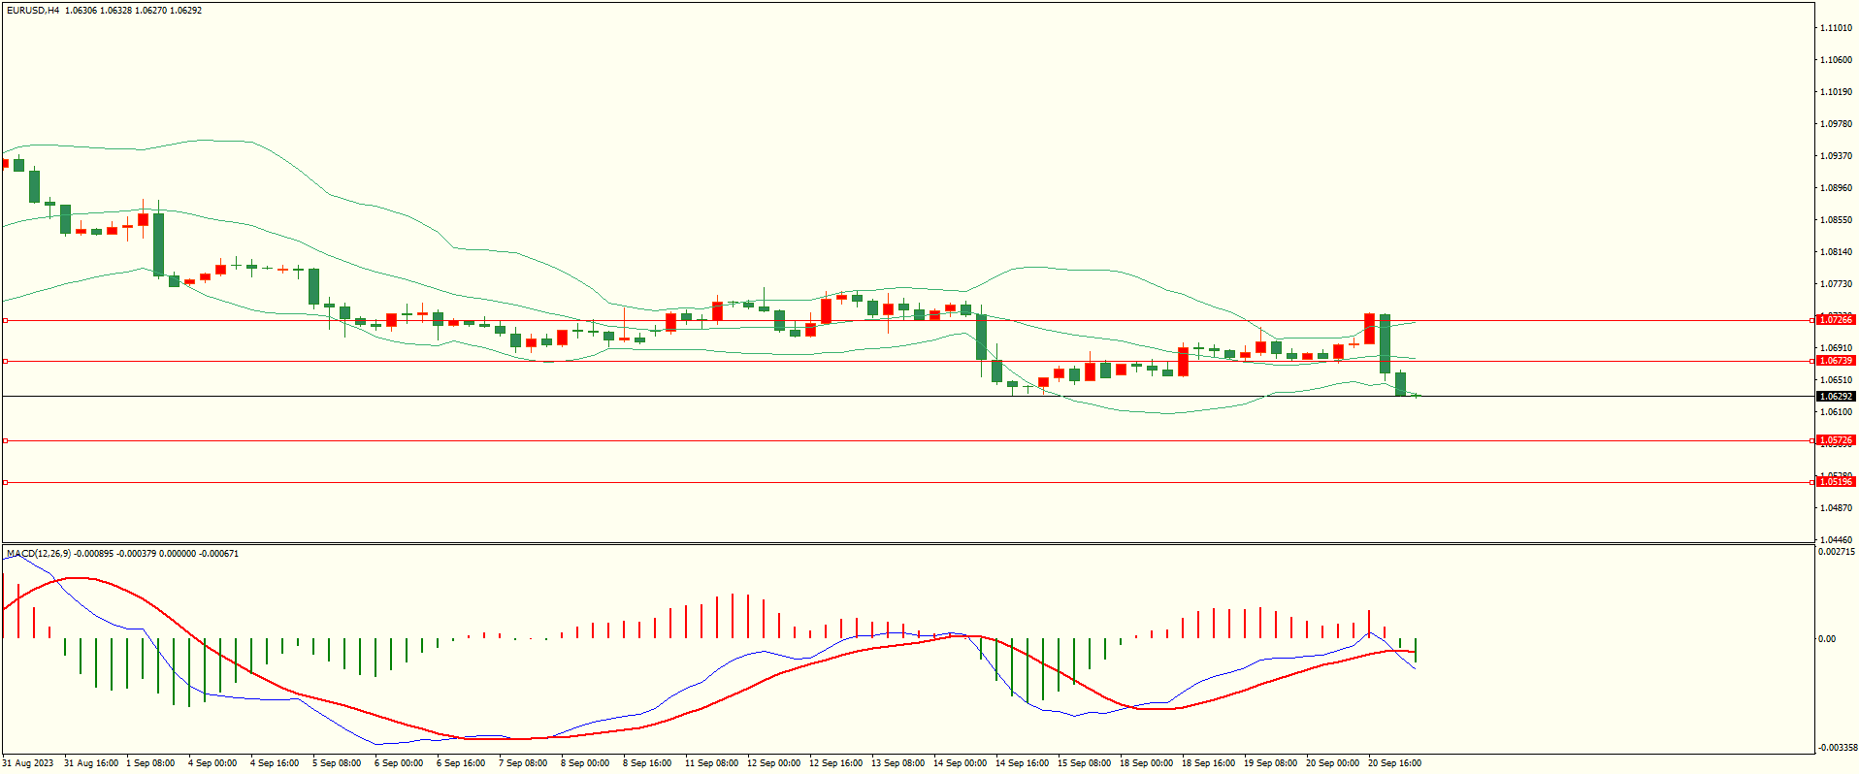Select the 1.05726 horizontal level label

click(1835, 440)
